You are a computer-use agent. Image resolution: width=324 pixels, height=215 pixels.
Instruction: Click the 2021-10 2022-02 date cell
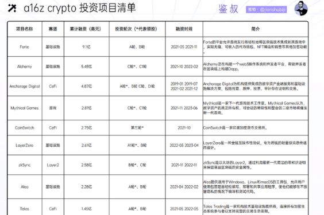coord(184,67)
